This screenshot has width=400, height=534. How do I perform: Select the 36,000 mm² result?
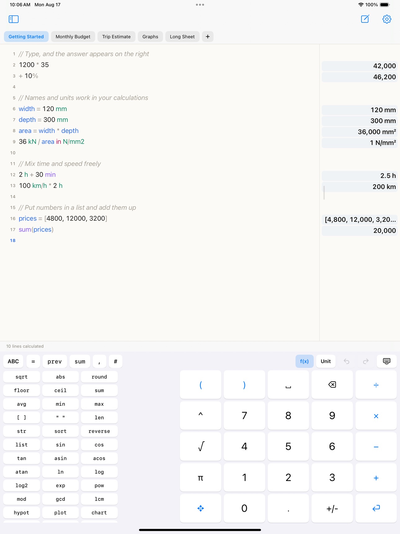pos(360,132)
